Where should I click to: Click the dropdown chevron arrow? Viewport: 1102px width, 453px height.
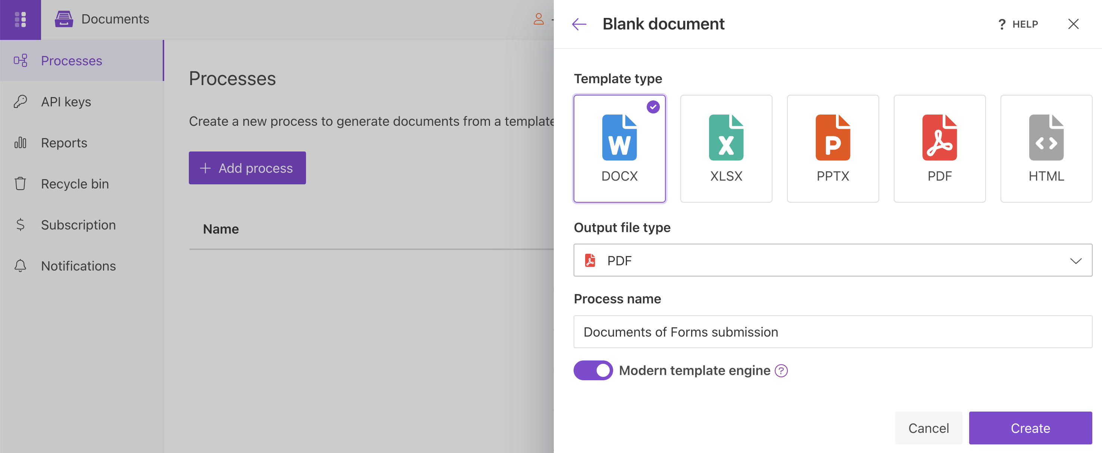click(x=1076, y=260)
